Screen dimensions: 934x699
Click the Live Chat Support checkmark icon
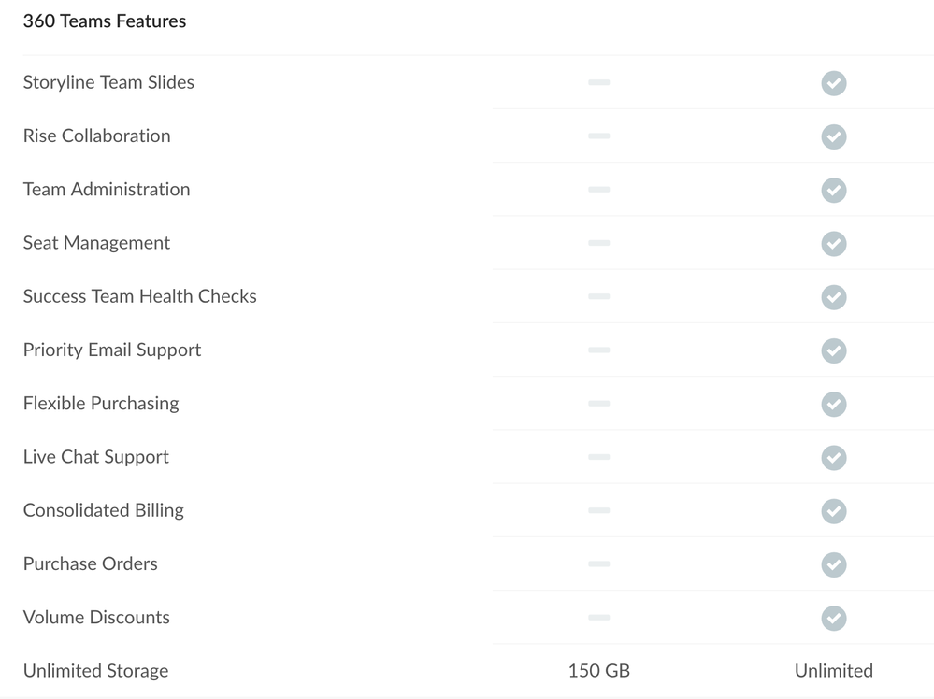[833, 458]
